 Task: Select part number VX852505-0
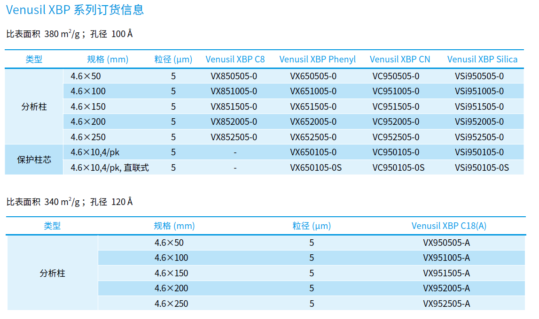point(234,137)
